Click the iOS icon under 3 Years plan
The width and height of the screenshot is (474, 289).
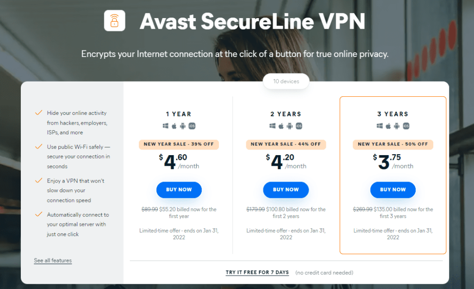pos(406,126)
